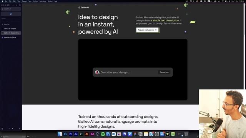Toggle the Arc sidebar icon
This screenshot has height=138, width=246.
tap(8, 5)
